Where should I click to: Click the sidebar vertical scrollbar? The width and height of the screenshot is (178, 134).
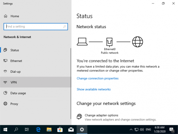71,84
